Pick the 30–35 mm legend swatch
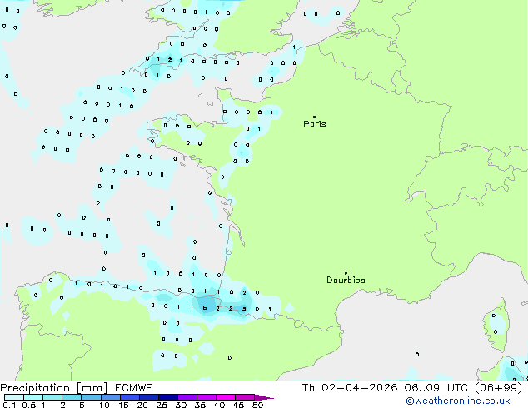528x408 pixels. 187,397
